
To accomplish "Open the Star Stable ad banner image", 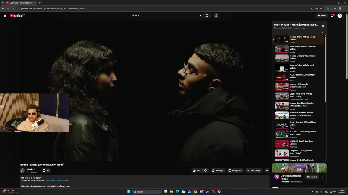I will pos(299,168).
